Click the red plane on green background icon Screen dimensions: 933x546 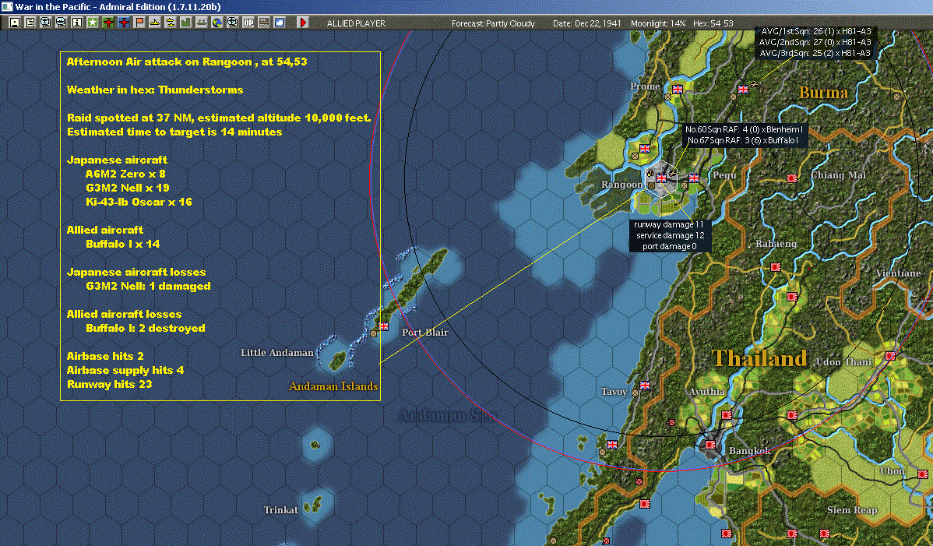tap(108, 23)
